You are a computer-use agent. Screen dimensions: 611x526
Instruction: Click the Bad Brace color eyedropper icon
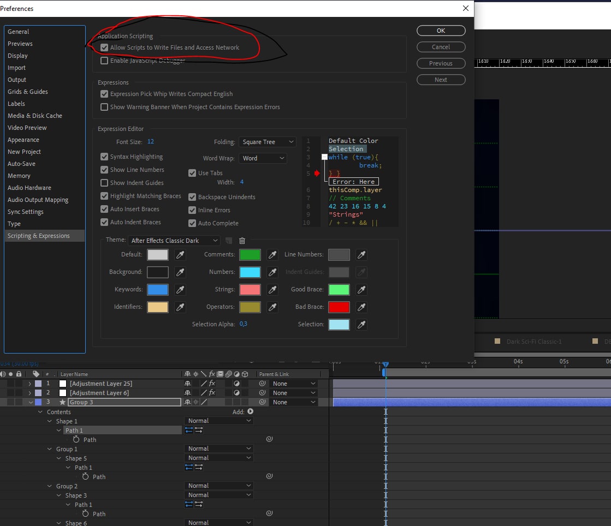361,307
